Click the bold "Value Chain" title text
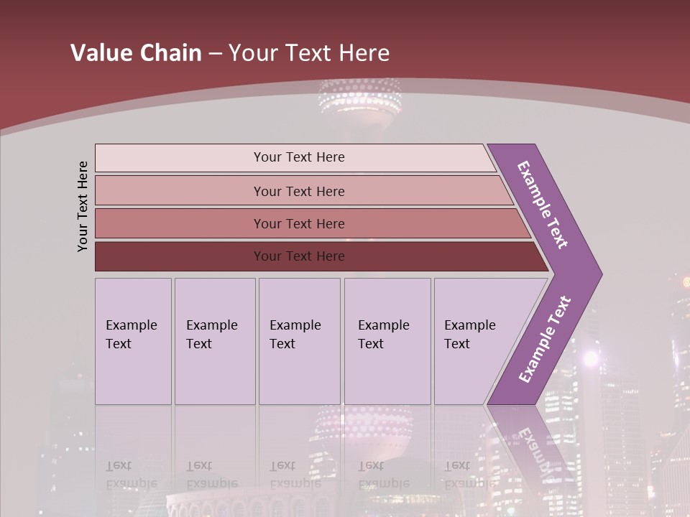 (x=136, y=53)
